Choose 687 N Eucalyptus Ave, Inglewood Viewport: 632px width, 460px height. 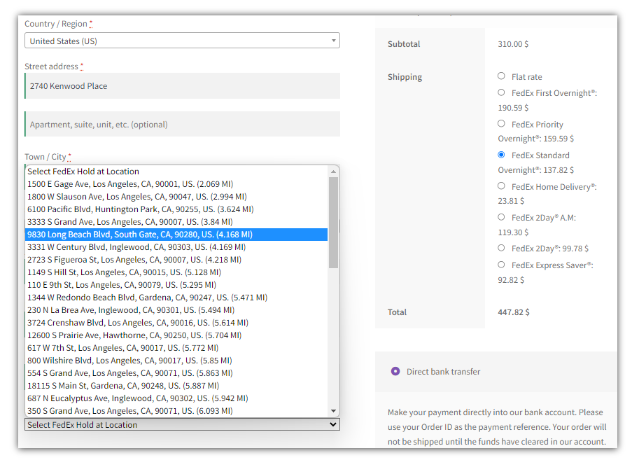176,398
